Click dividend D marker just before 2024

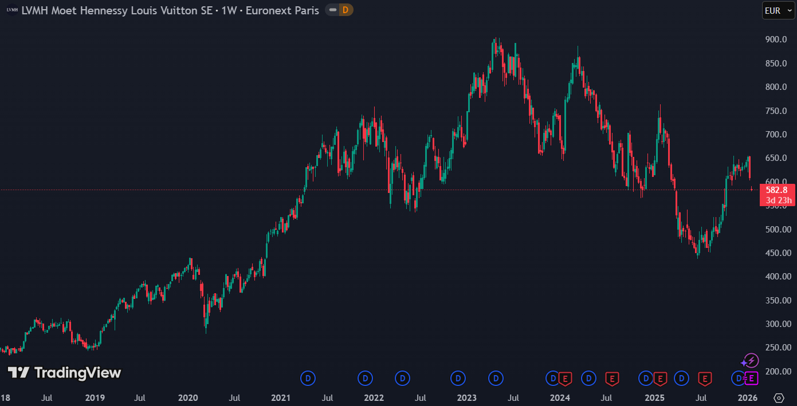(x=552, y=378)
